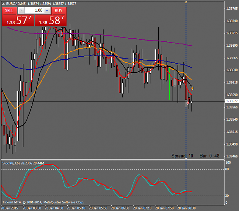Click the 1.38577 current price label
Viewport: 239px width, 211px height.
pyautogui.click(x=232, y=101)
